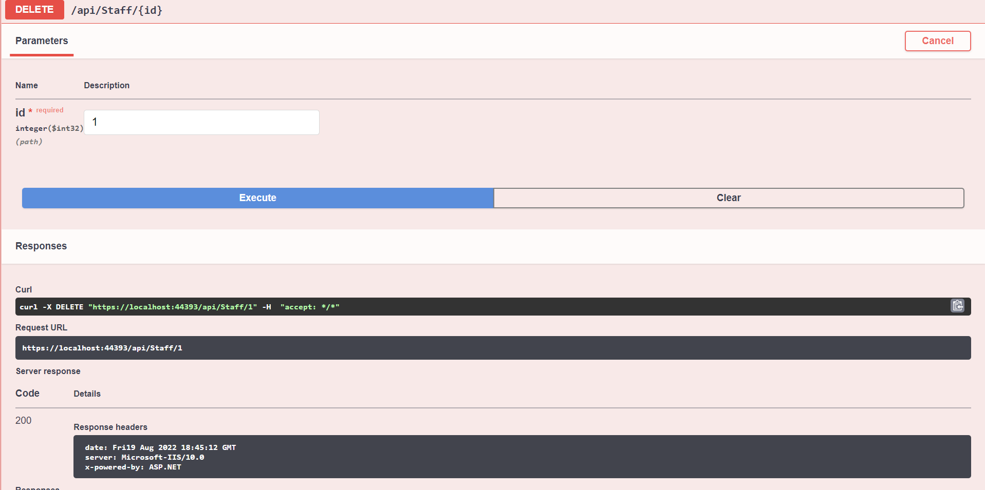The width and height of the screenshot is (985, 490).
Task: Click the integer($int32) type label under id
Action: pos(49,128)
